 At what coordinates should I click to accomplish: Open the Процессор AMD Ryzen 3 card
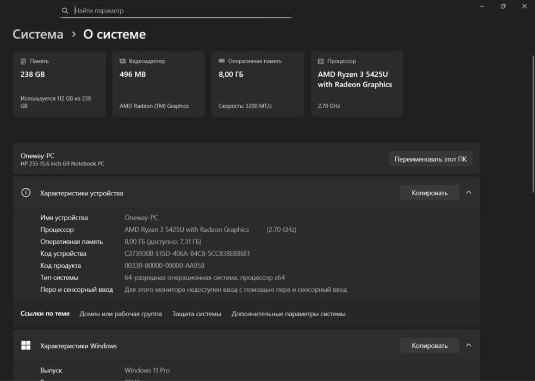357,84
